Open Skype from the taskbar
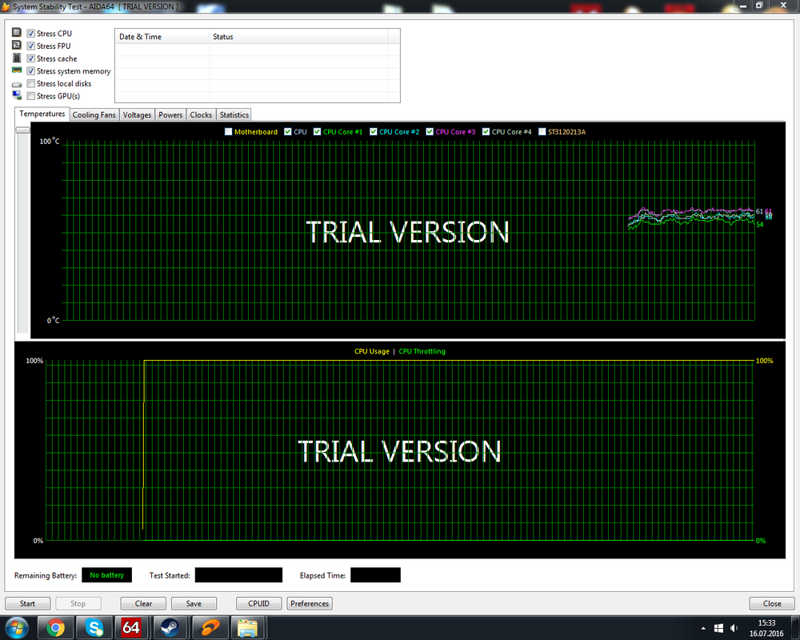Screen dimensions: 800x640 (94, 627)
